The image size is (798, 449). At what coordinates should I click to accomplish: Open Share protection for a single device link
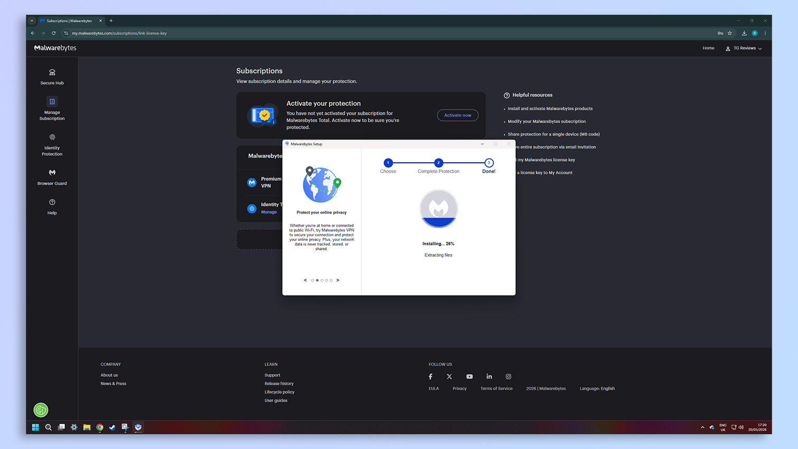coord(553,134)
